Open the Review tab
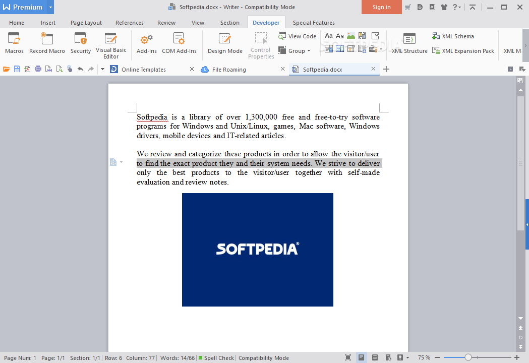The height and width of the screenshot is (363, 529). click(x=166, y=23)
